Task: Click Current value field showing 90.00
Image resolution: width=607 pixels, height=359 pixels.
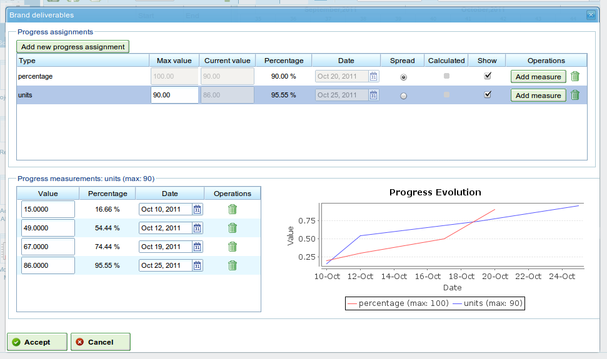Action: (228, 77)
